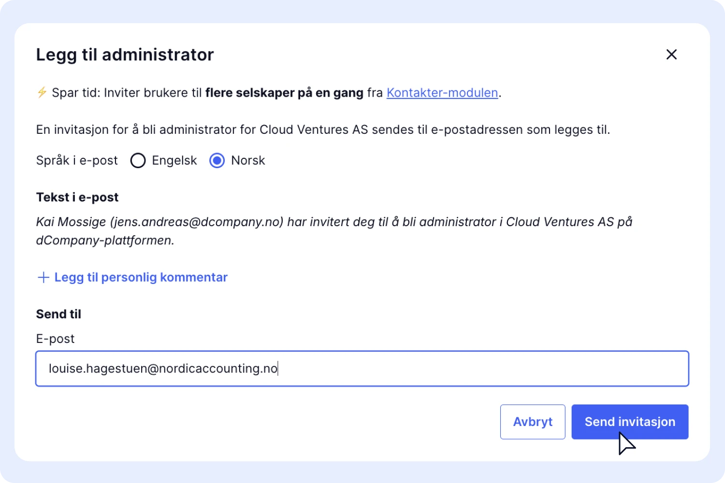Click the Språk i e-post label
Viewport: 725px width, 483px height.
pyautogui.click(x=77, y=160)
